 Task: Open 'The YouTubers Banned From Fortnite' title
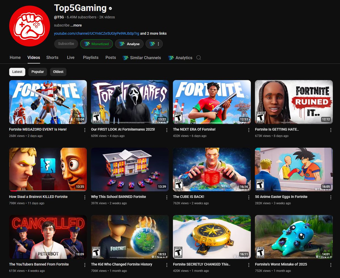39,264
